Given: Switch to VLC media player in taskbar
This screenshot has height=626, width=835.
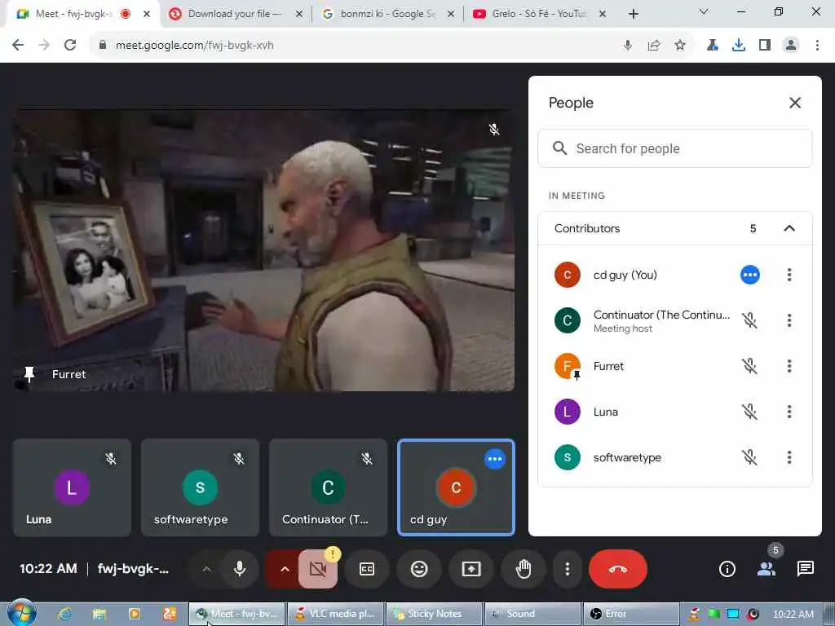Looking at the screenshot, I should (x=336, y=614).
